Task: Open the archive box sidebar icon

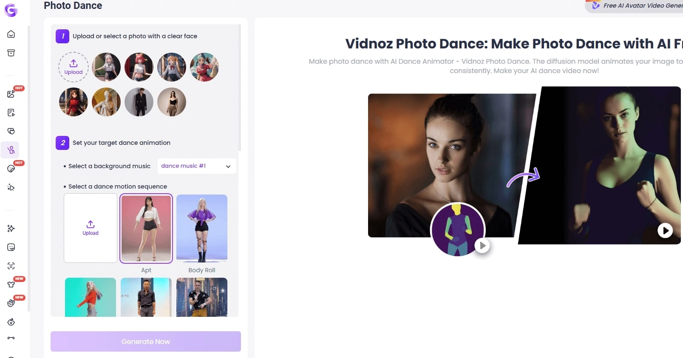Action: click(x=11, y=53)
